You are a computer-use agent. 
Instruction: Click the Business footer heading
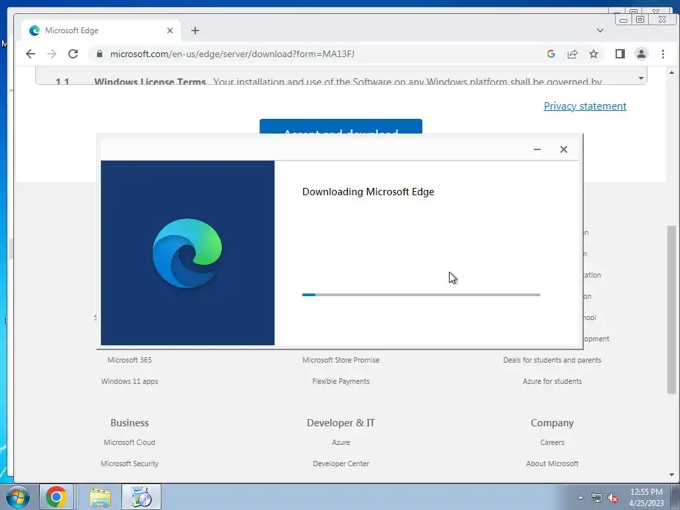pos(129,423)
